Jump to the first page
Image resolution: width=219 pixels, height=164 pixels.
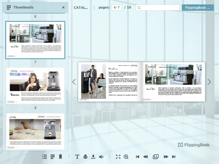coord(138,157)
